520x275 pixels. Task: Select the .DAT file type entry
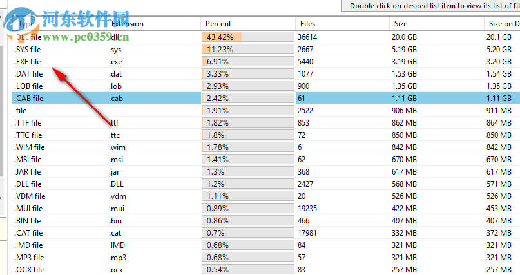coord(28,74)
